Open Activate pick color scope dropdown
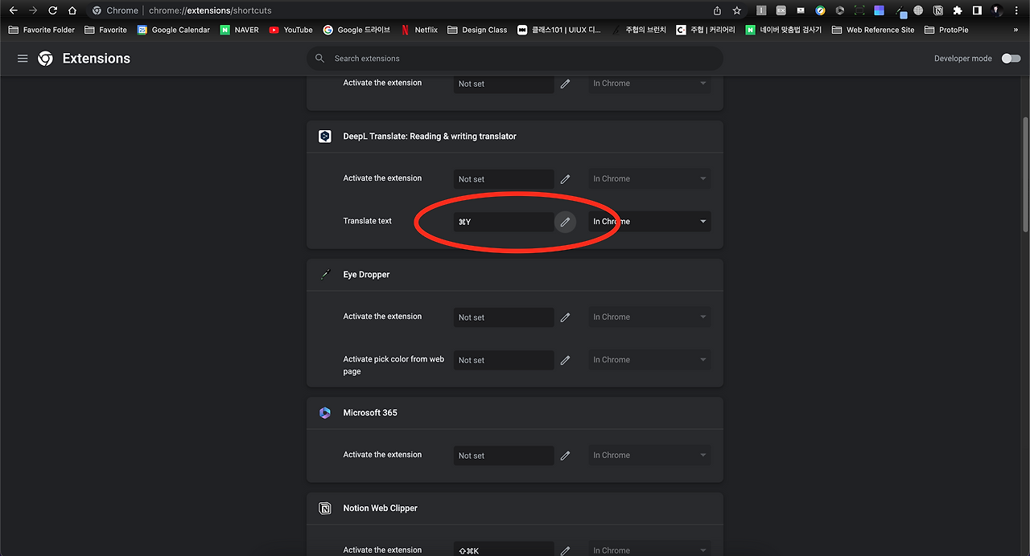Image resolution: width=1030 pixels, height=556 pixels. click(x=649, y=360)
